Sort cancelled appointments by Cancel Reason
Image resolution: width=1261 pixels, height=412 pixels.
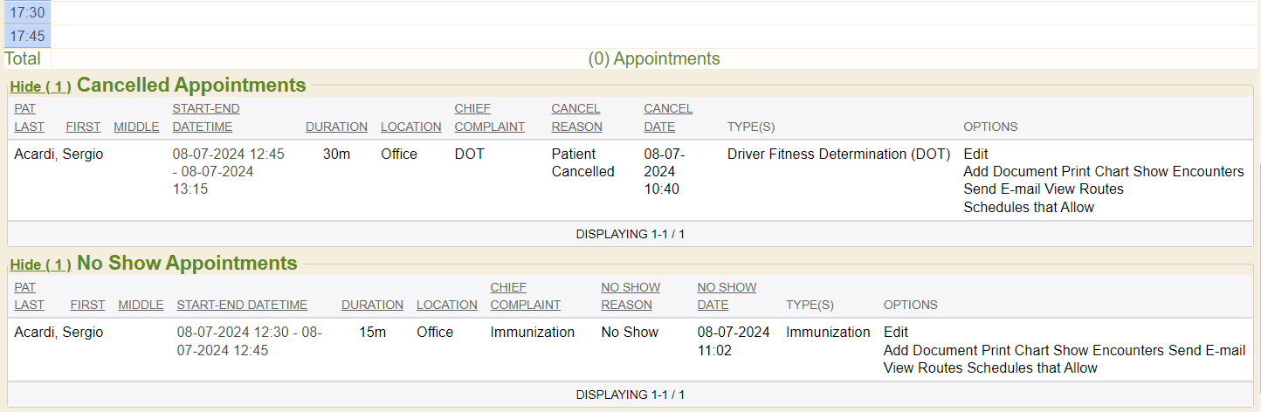pos(576,118)
